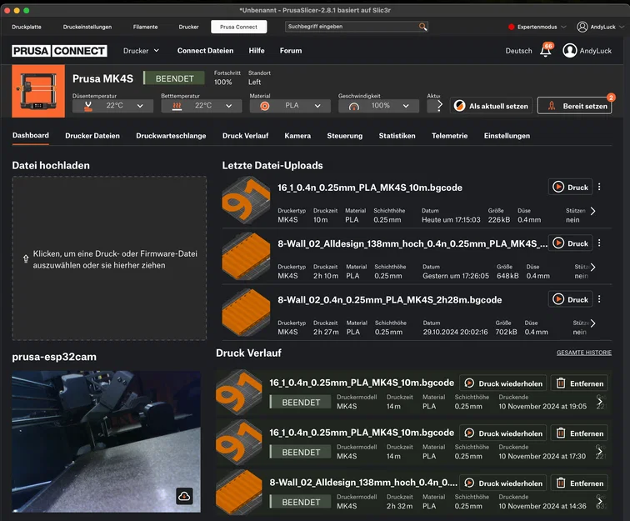
Task: Click Druck for 8-Wall_02_Alldesign upload
Action: [570, 243]
